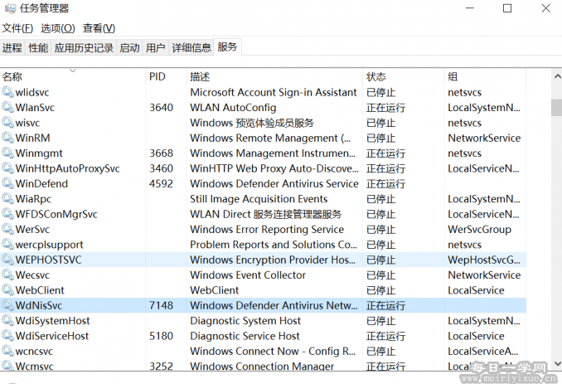The width and height of the screenshot is (562, 384).
Task: Click the icon next to WdiSystemHost
Action: (7, 320)
